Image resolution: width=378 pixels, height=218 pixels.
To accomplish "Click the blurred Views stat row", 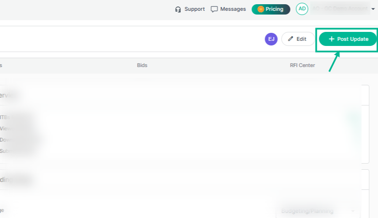I will 5,128.
